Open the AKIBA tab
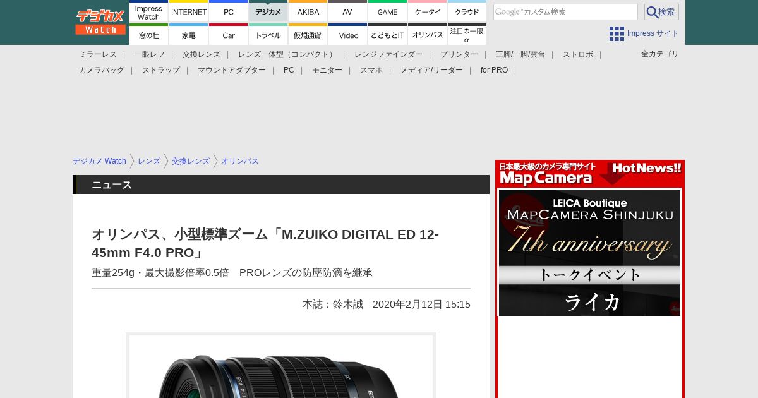This screenshot has height=398, width=758. pos(308,11)
